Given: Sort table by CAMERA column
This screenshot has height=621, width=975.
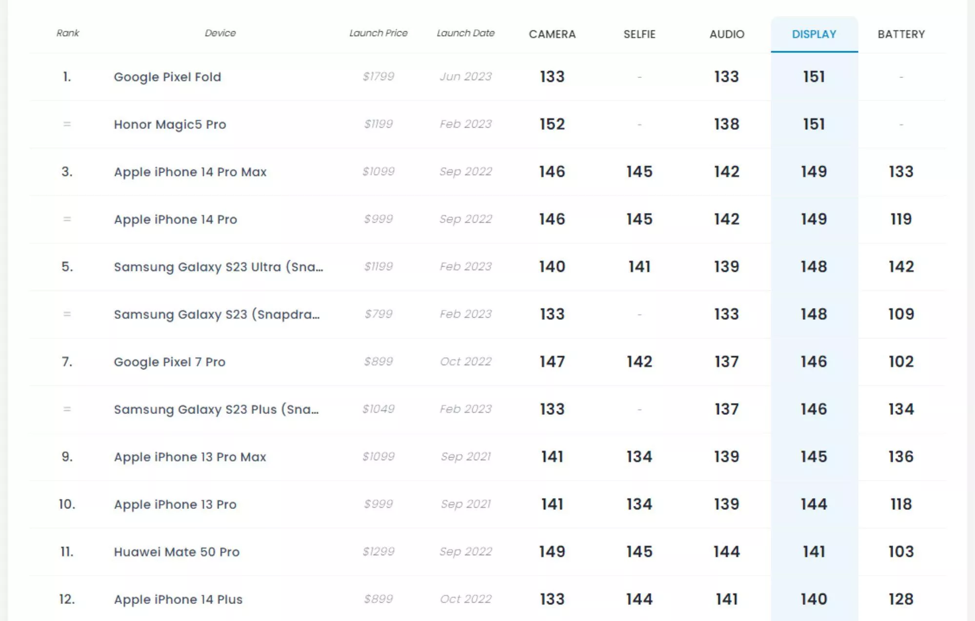Looking at the screenshot, I should (x=552, y=34).
